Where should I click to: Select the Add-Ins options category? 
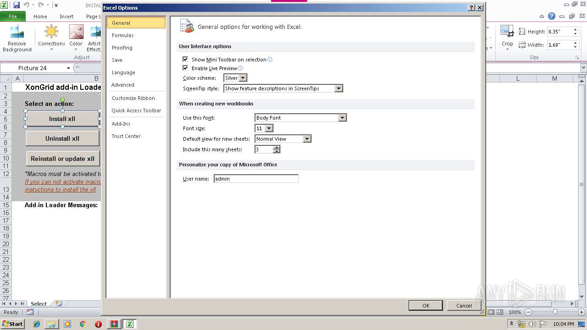pyautogui.click(x=136, y=124)
